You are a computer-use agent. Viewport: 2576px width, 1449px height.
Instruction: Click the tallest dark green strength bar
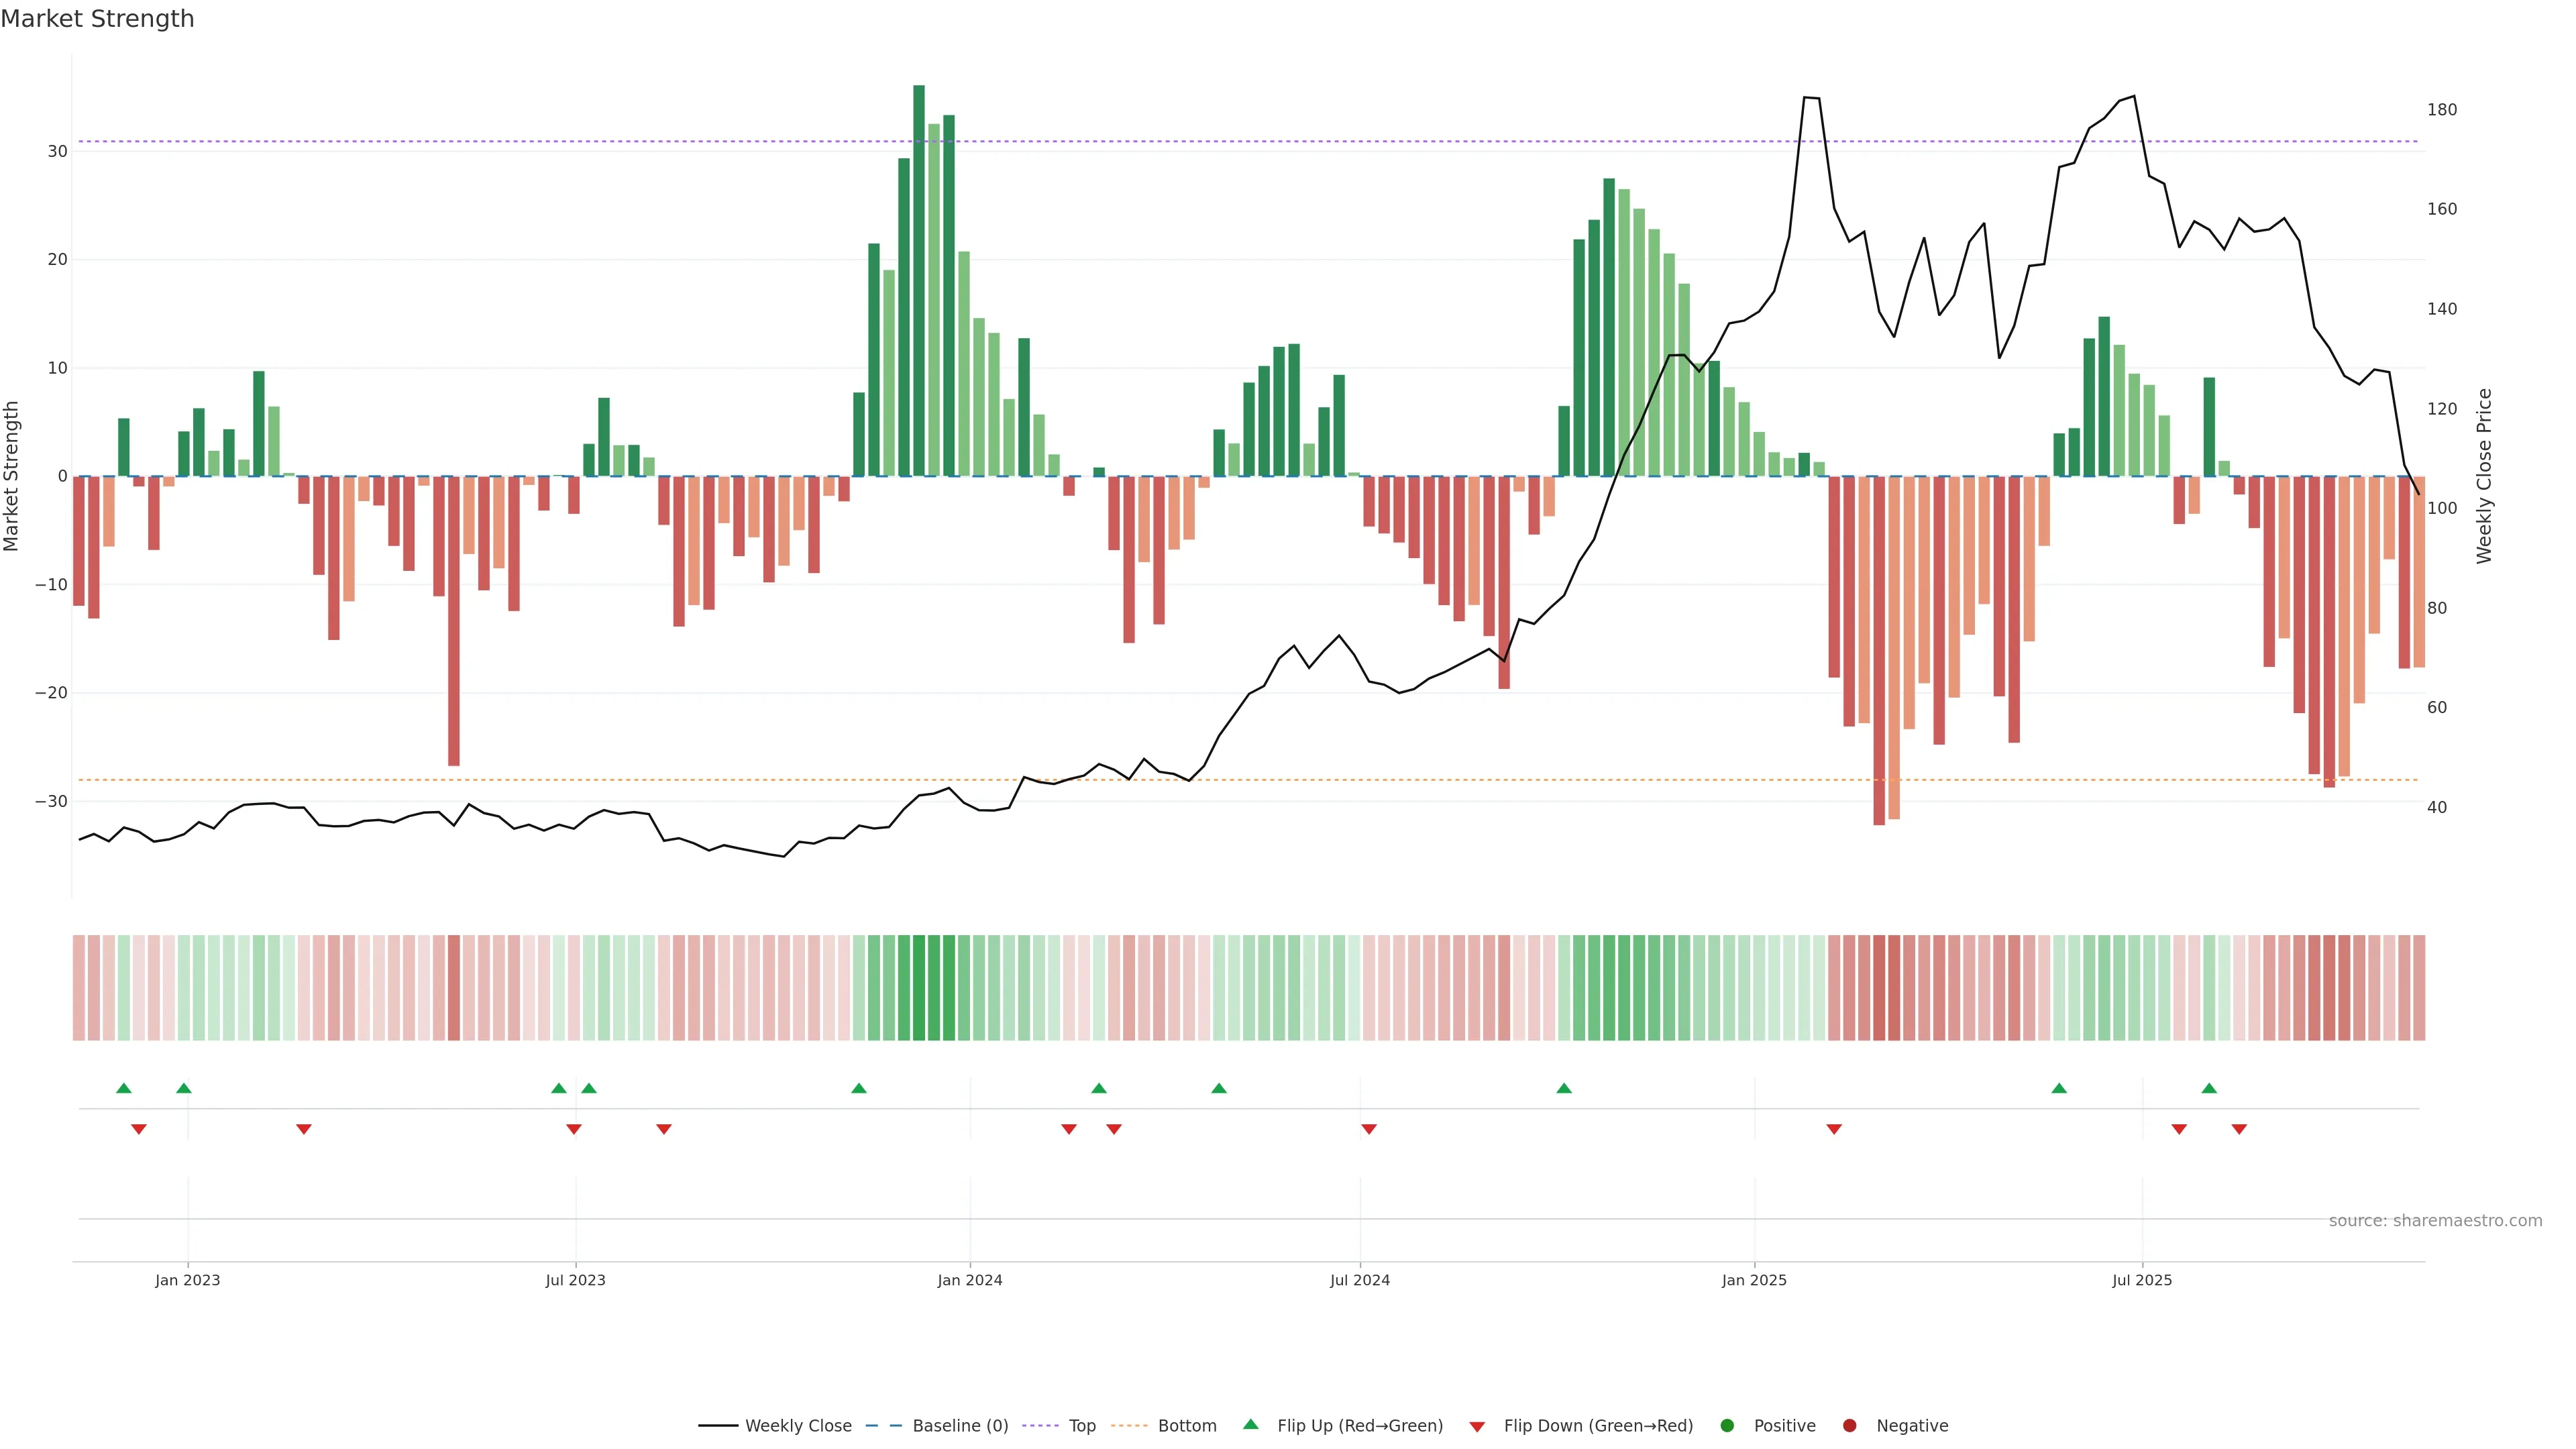pos(919,280)
